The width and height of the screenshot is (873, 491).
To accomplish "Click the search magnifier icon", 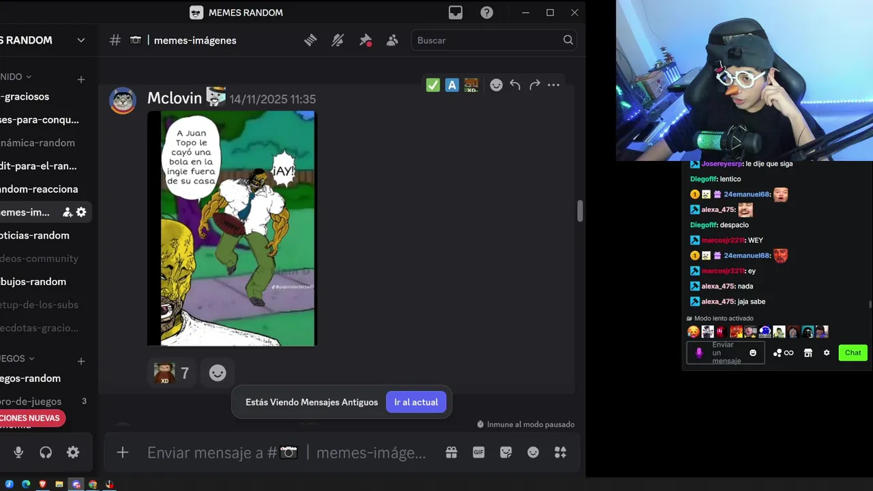I will (568, 40).
